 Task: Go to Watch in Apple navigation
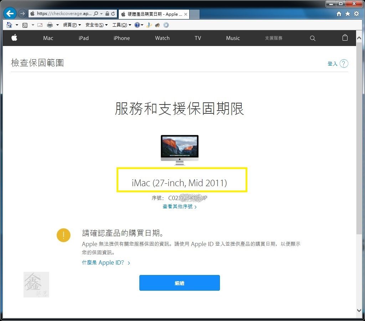click(162, 38)
